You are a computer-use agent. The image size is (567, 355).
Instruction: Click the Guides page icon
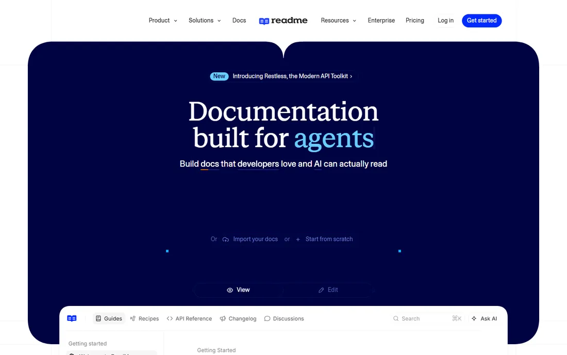click(98, 318)
